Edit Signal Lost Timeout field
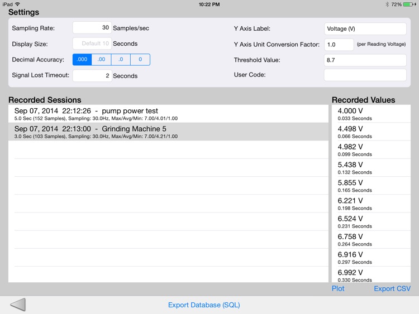 (92, 76)
